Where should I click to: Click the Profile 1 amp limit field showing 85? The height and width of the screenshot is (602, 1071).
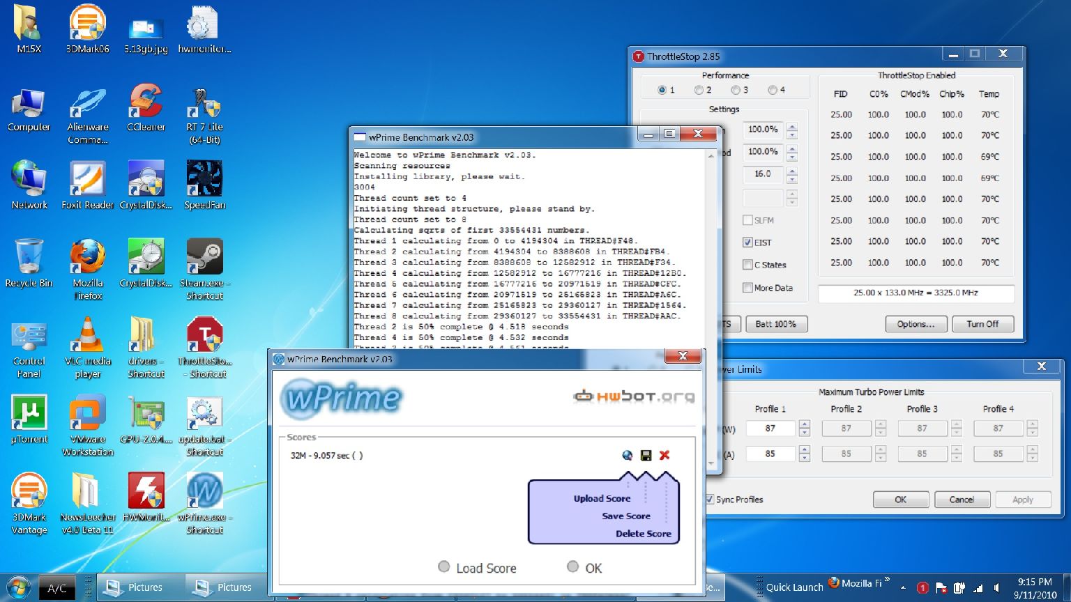(770, 454)
